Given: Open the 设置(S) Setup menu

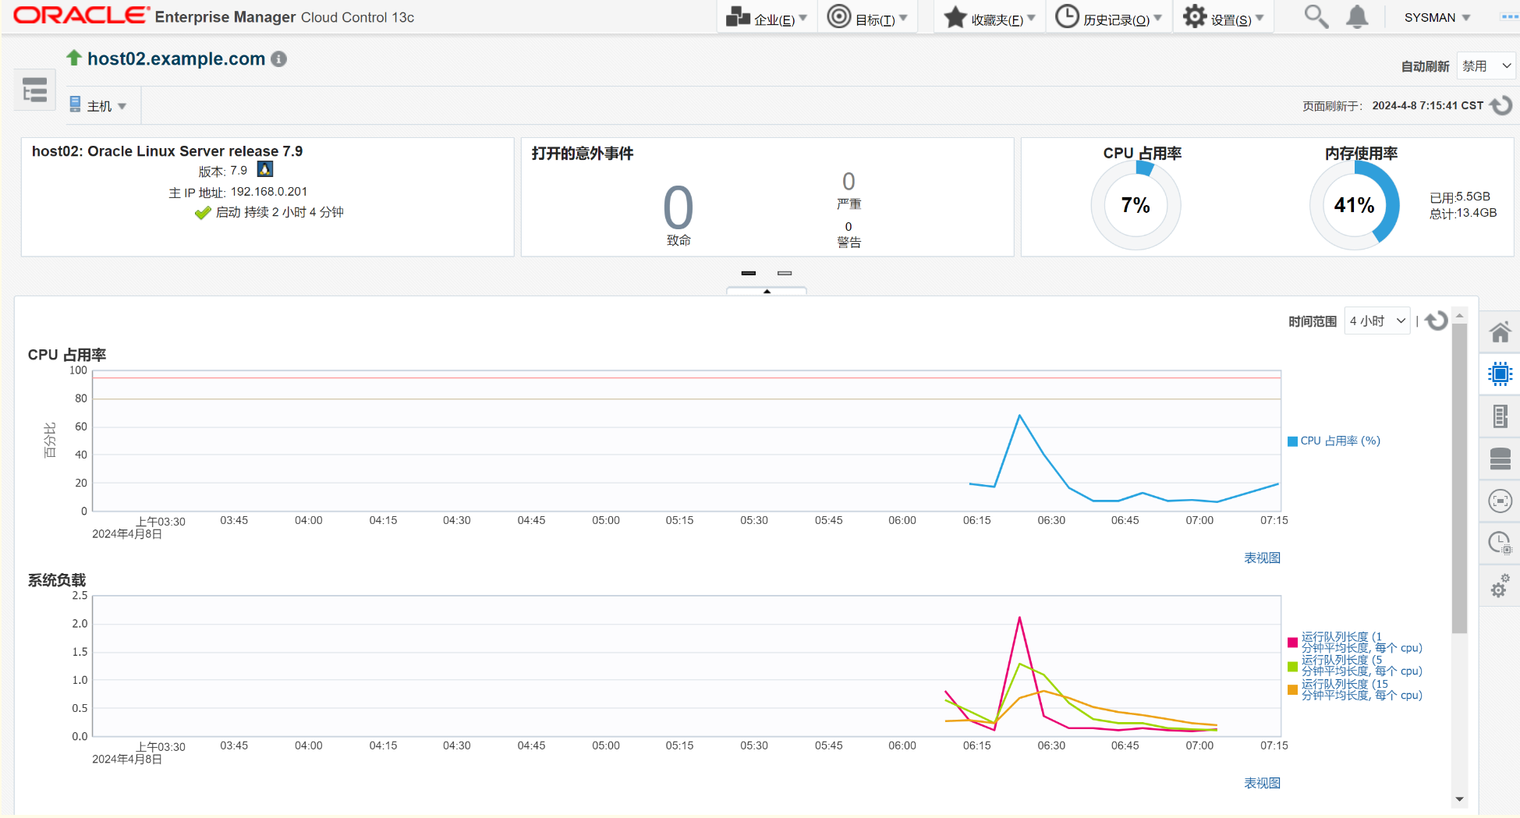Looking at the screenshot, I should pos(1223,17).
